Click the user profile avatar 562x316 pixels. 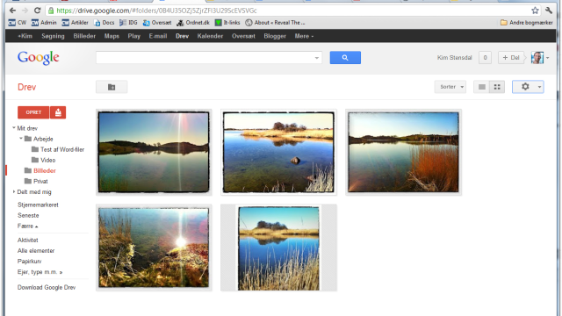pos(537,57)
